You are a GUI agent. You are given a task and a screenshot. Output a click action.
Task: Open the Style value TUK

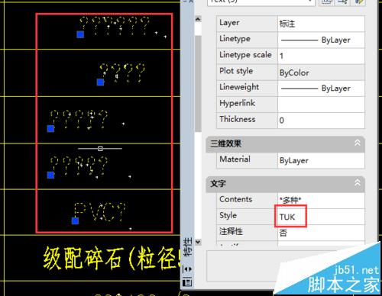click(x=321, y=217)
